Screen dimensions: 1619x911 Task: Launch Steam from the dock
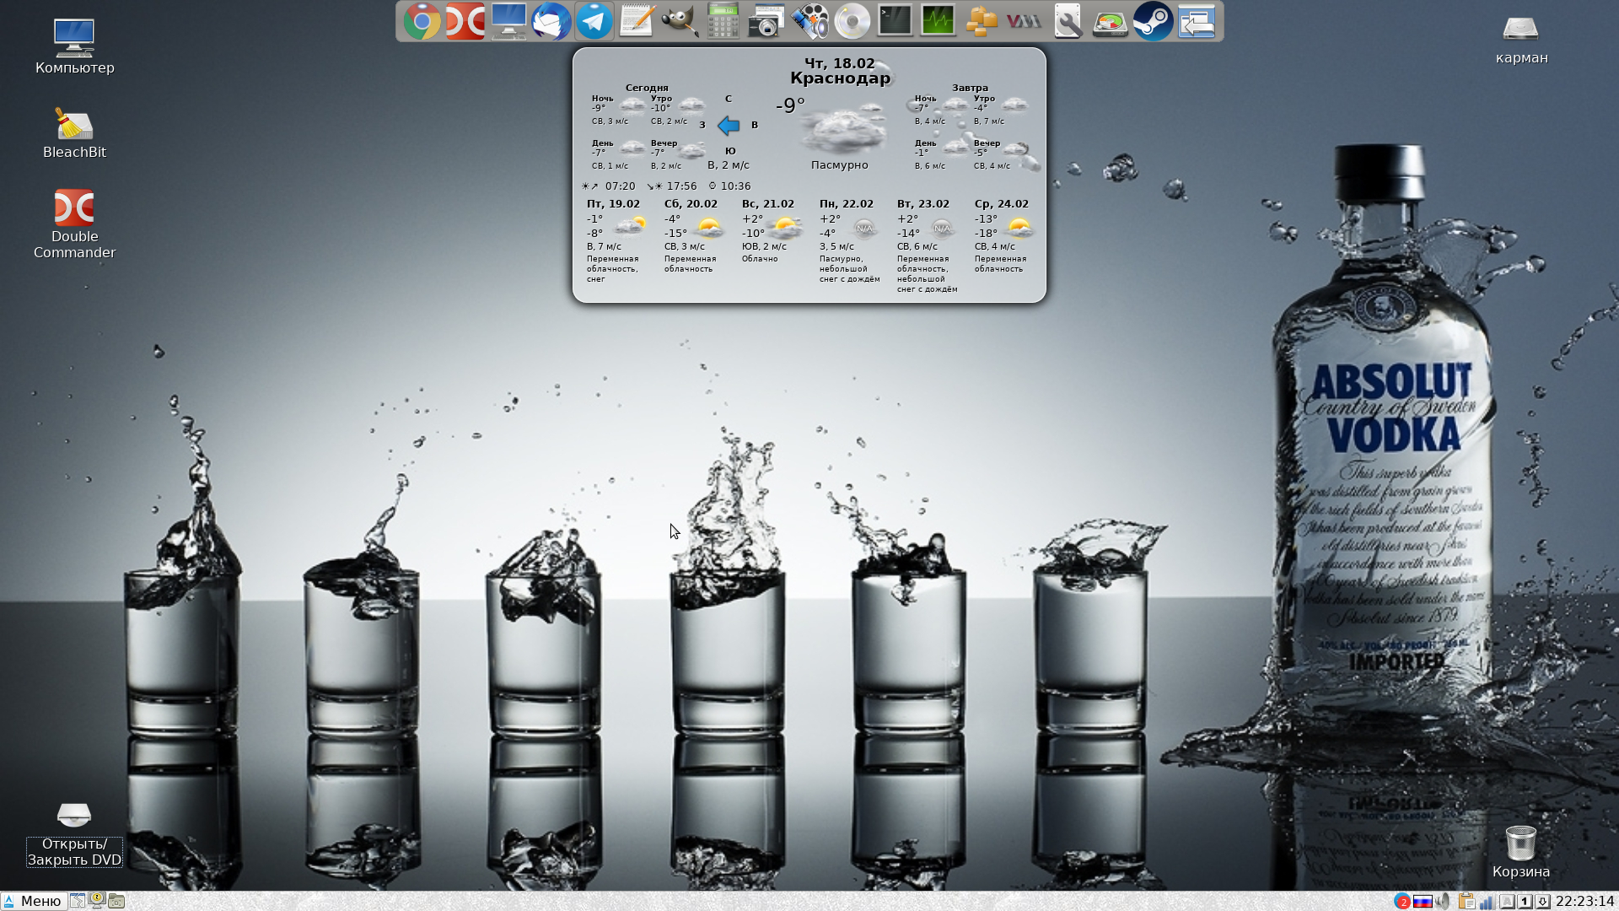click(1154, 21)
